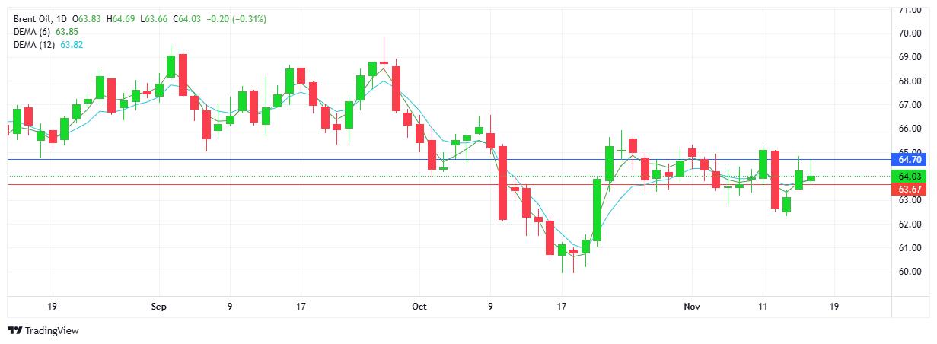937x344 pixels.
Task: Click the green 64.03 current price label
Action: tap(910, 177)
